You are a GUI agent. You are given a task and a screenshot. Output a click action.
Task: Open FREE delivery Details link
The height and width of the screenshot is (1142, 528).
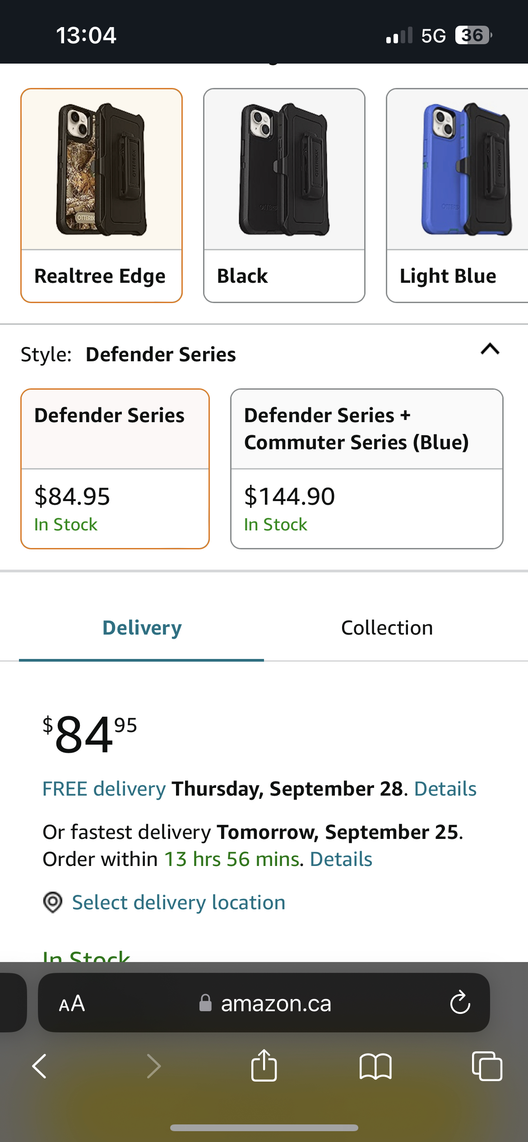coord(445,789)
